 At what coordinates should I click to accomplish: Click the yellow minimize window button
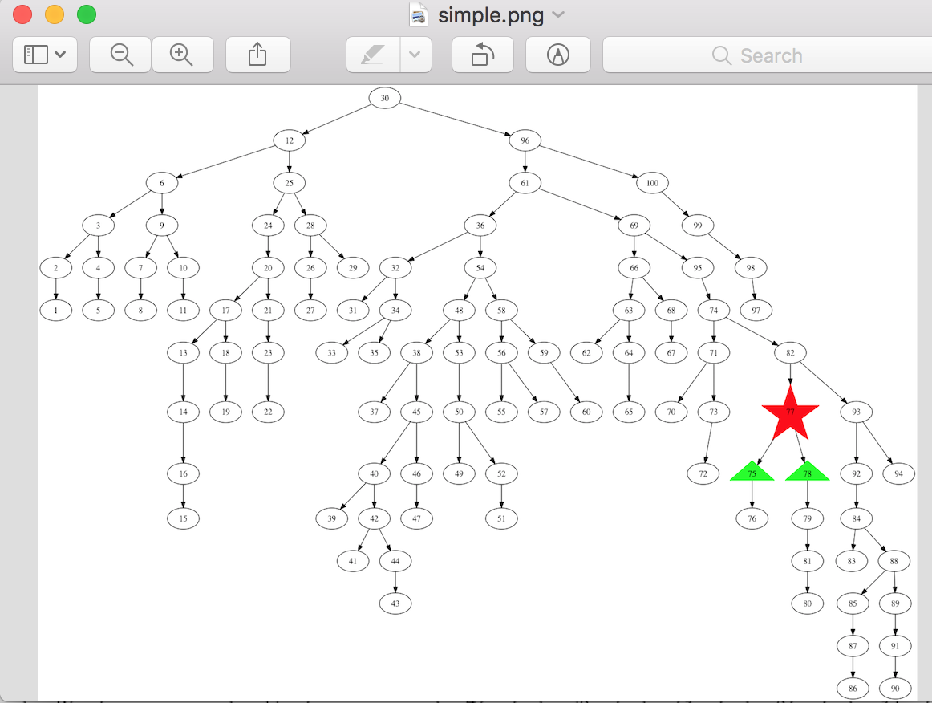point(54,14)
